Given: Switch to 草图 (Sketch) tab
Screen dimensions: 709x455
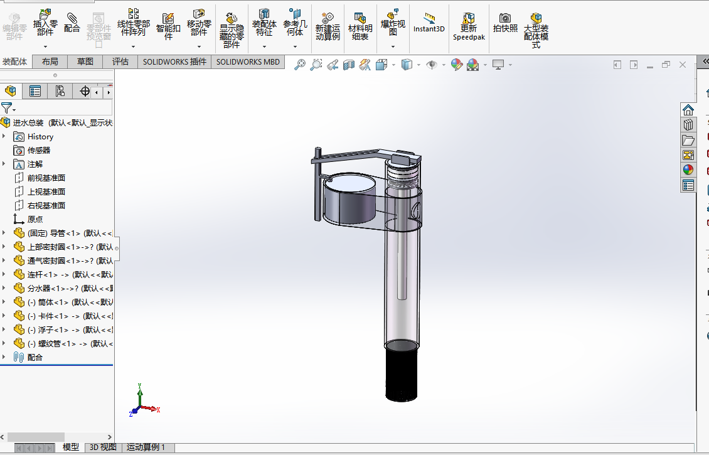Looking at the screenshot, I should (85, 62).
